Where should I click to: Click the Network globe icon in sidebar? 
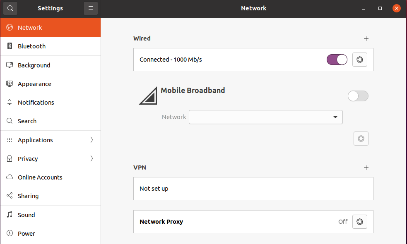[x=10, y=27]
